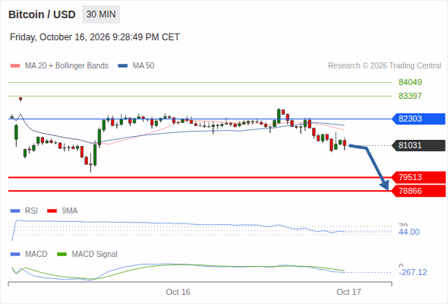448x304 pixels.
Task: Click the blue RSI legend swatch
Action: [15, 211]
